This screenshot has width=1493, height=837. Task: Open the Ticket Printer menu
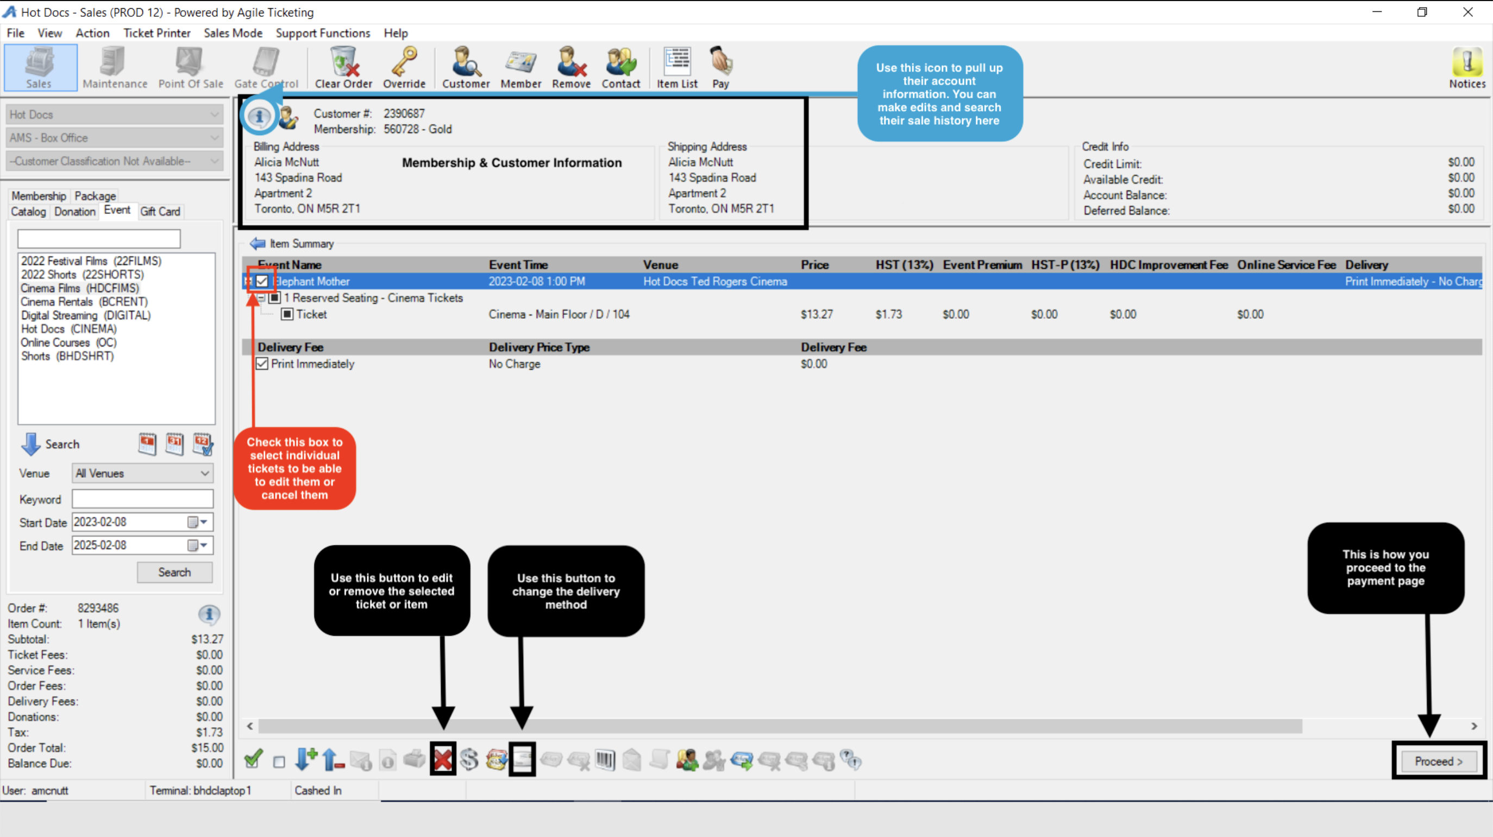coord(156,33)
